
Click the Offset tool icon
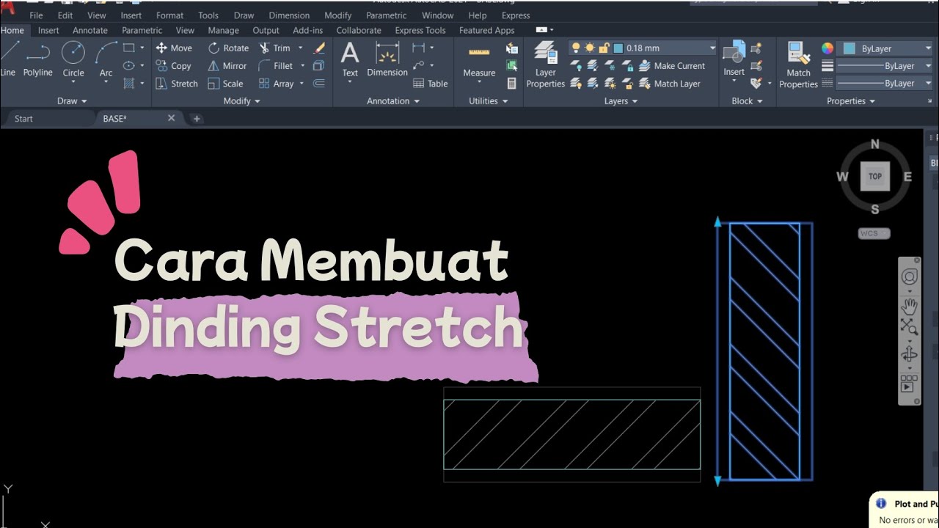[x=319, y=84]
